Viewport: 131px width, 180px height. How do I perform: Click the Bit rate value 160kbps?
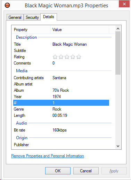point(59,130)
